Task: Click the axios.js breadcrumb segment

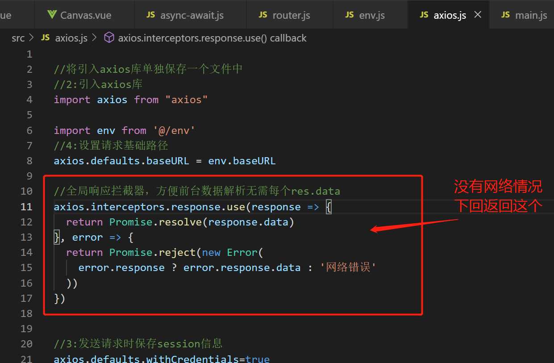Action: point(71,38)
